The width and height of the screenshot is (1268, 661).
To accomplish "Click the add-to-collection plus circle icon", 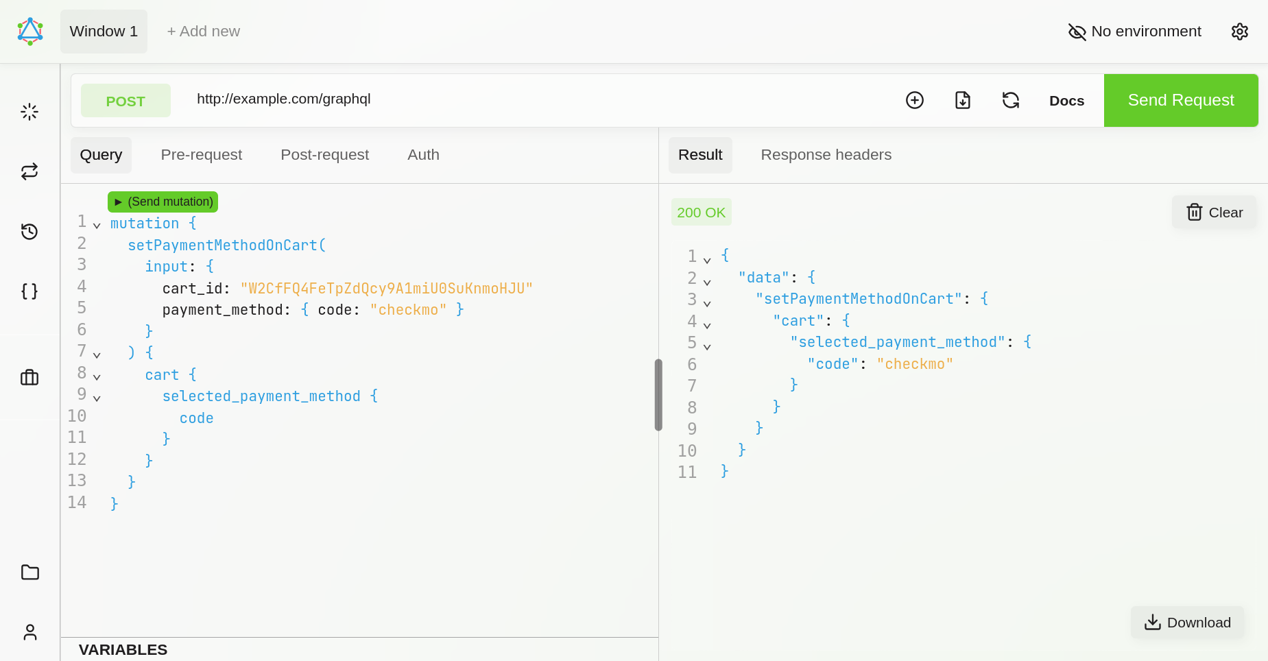I will tap(915, 100).
